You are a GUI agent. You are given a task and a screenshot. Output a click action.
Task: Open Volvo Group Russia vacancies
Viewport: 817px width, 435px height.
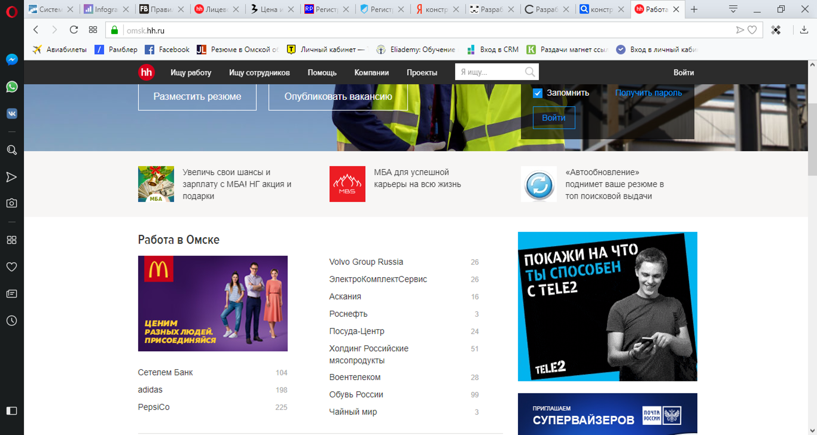[x=366, y=262]
